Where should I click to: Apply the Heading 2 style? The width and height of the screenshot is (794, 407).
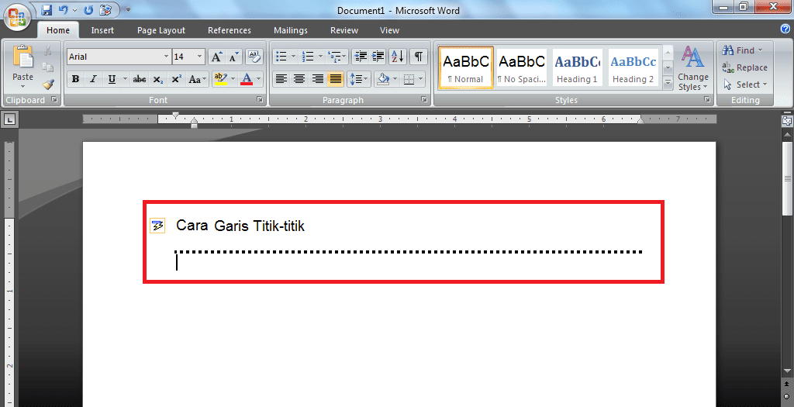click(x=633, y=68)
